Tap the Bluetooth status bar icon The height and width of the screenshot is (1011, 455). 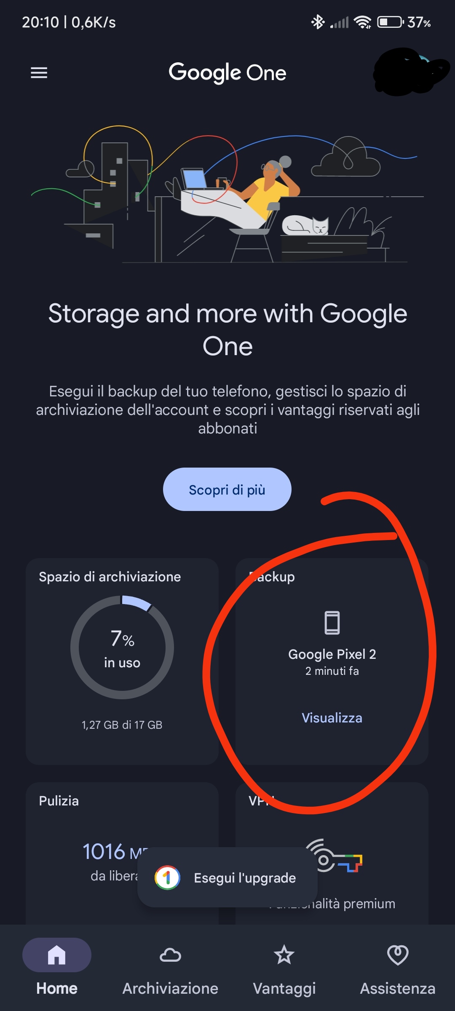point(318,22)
